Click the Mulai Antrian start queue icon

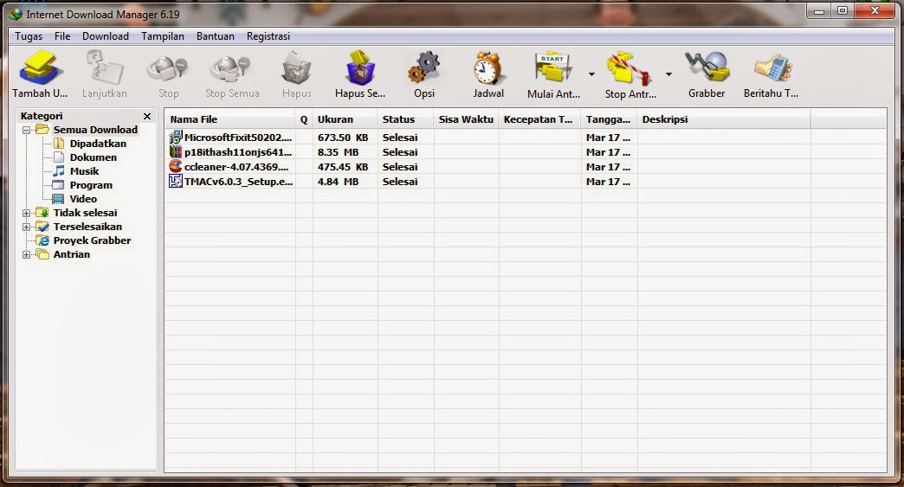[x=553, y=68]
